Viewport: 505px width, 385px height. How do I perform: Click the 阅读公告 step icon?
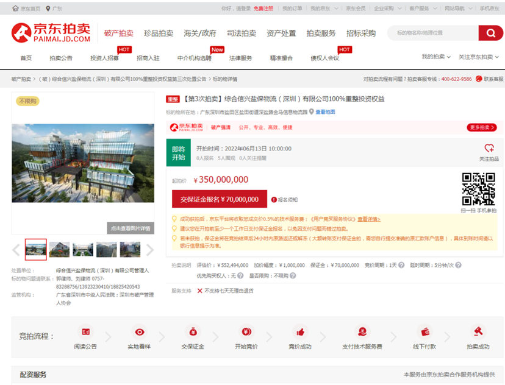coord(85,331)
